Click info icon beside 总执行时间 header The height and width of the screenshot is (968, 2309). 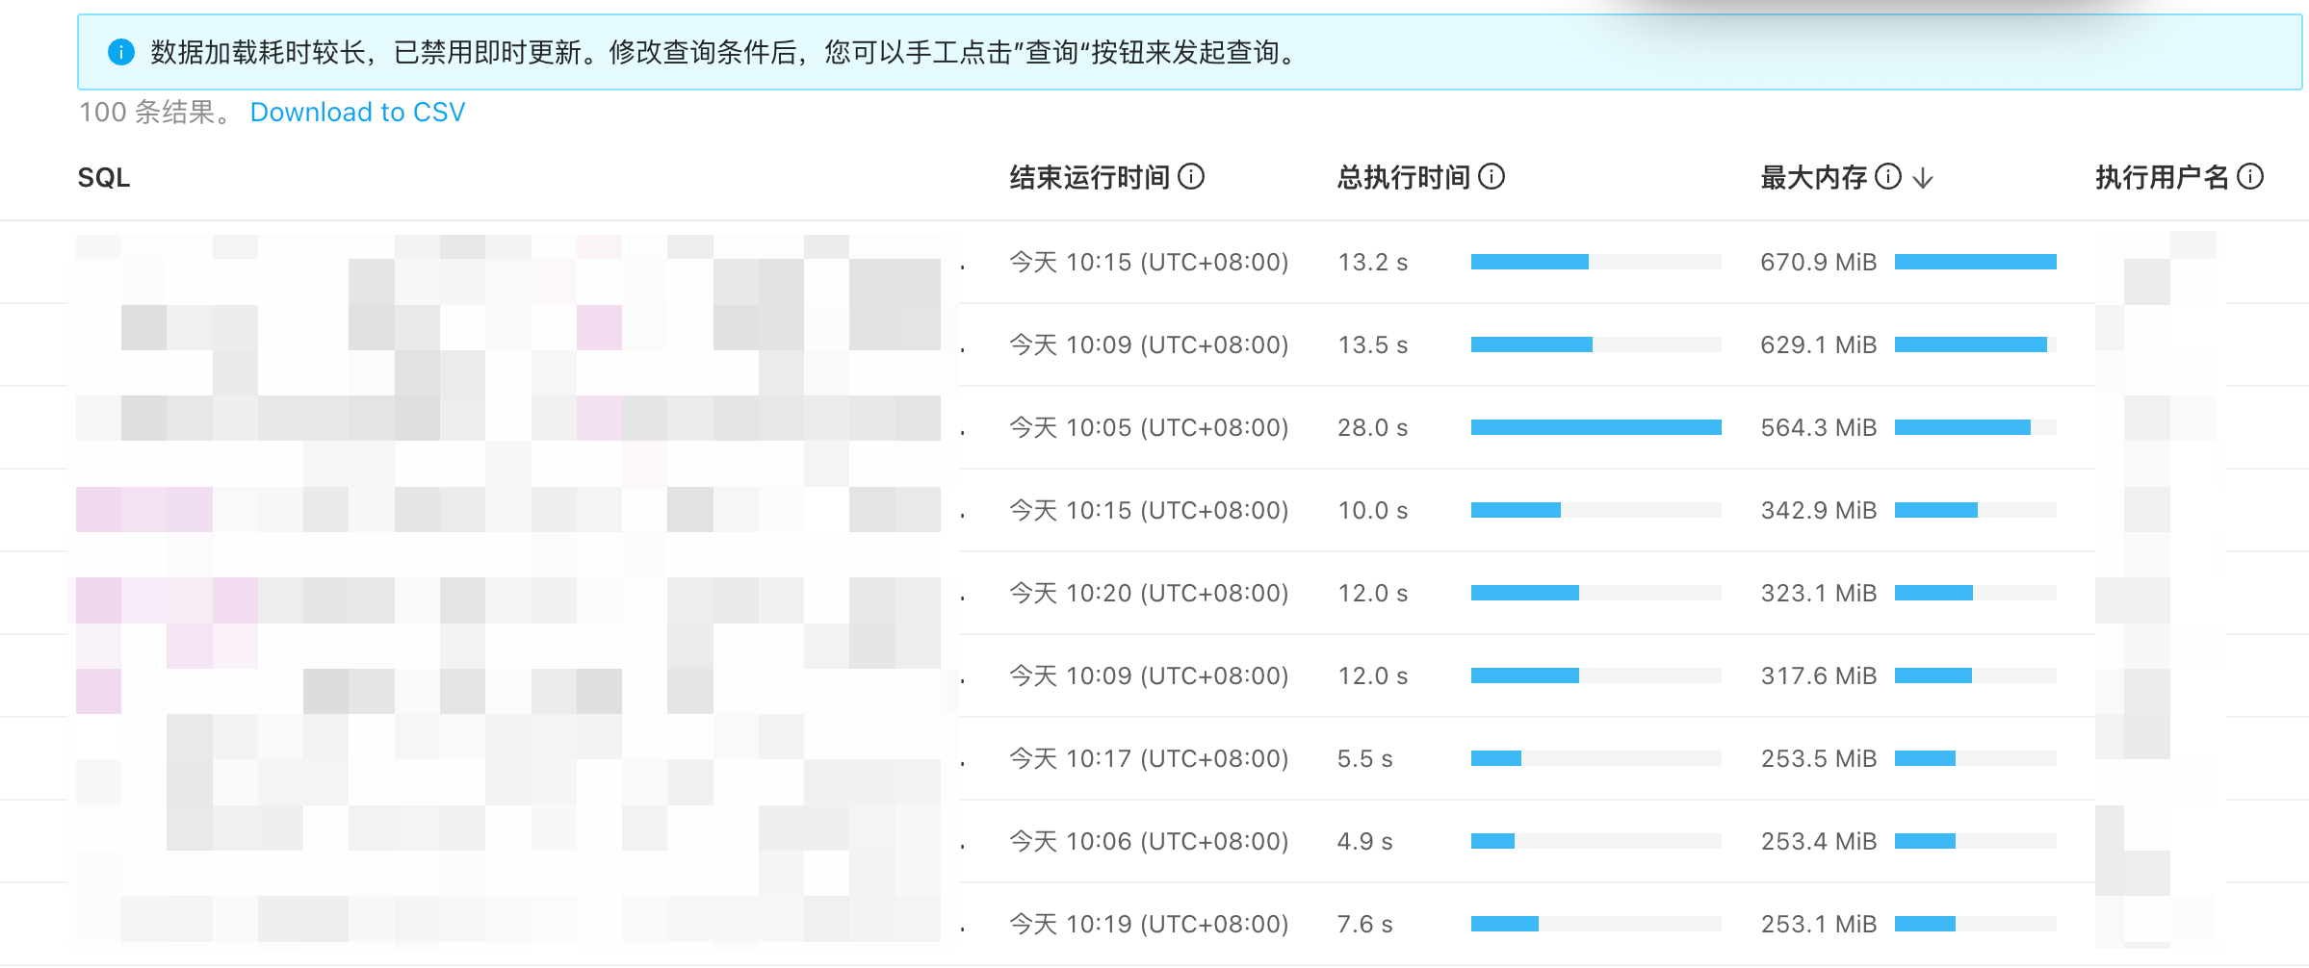point(1492,177)
